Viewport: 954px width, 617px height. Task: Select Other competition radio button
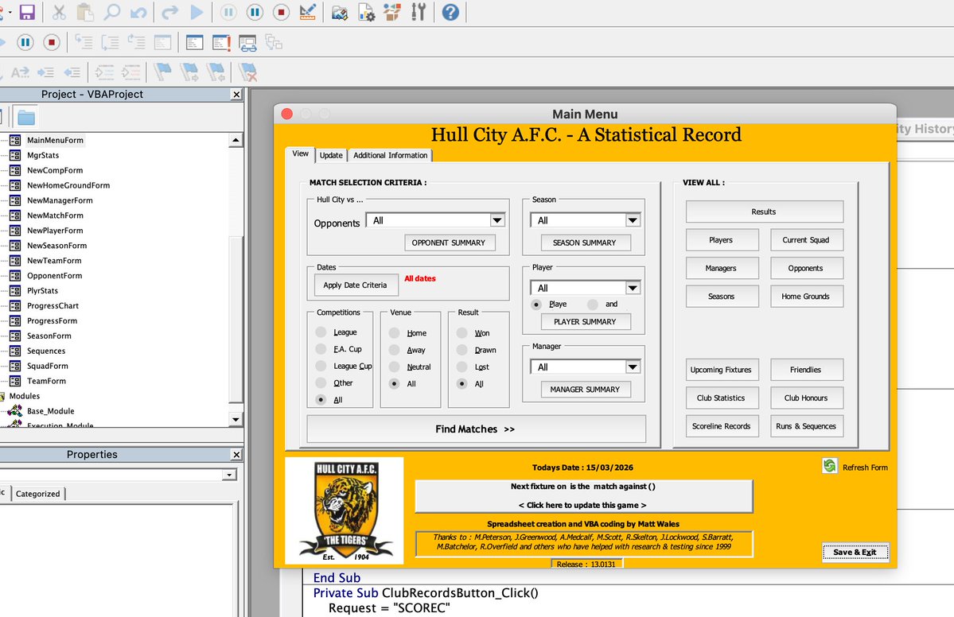click(x=321, y=382)
